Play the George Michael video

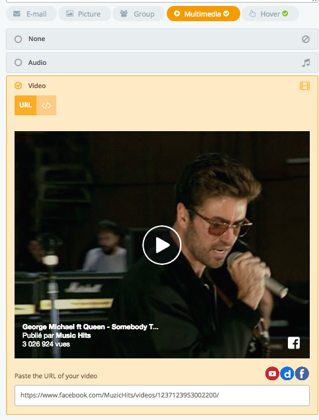[162, 245]
